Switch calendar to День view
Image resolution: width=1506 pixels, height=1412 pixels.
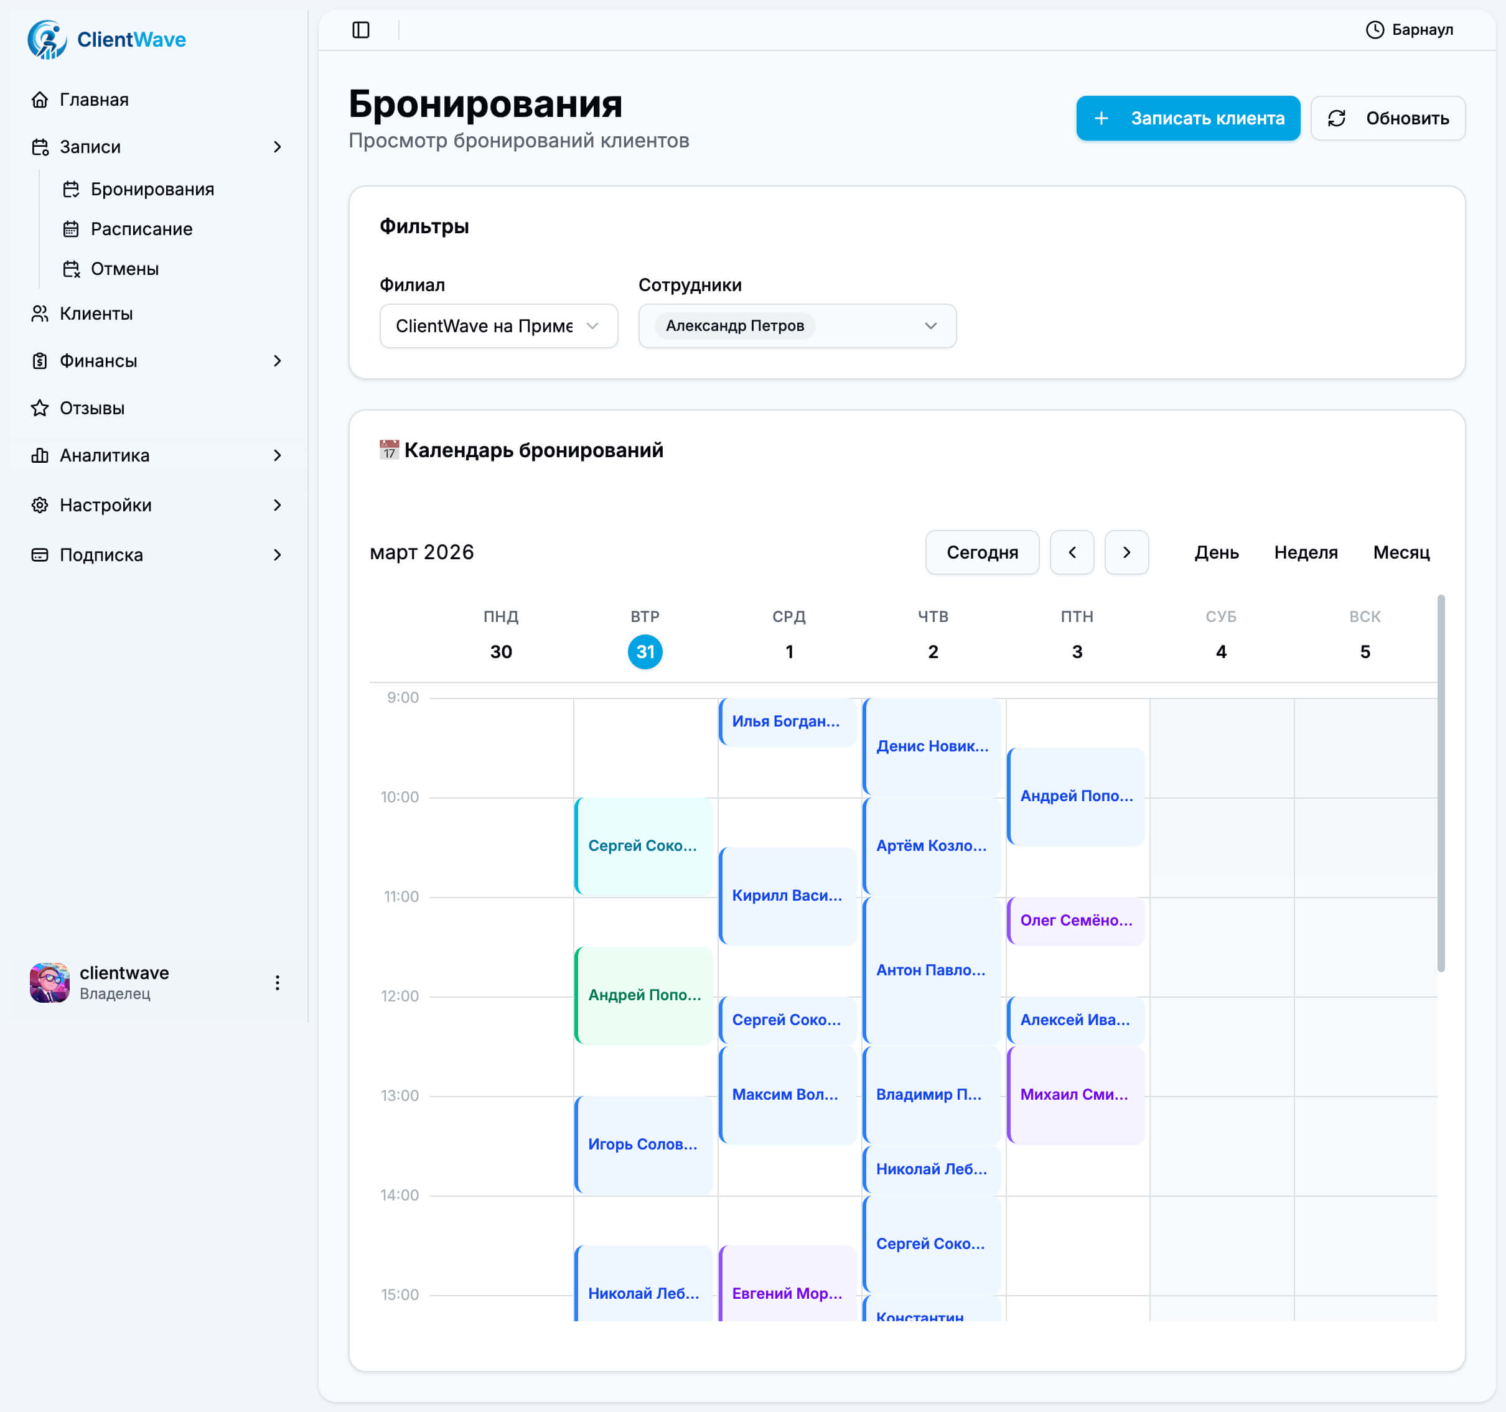click(x=1216, y=552)
